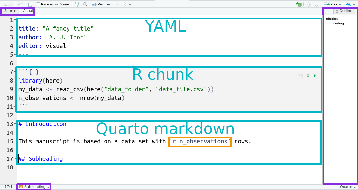The image size is (358, 190).
Task: Click the Publish document icon
Action: click(349, 4)
